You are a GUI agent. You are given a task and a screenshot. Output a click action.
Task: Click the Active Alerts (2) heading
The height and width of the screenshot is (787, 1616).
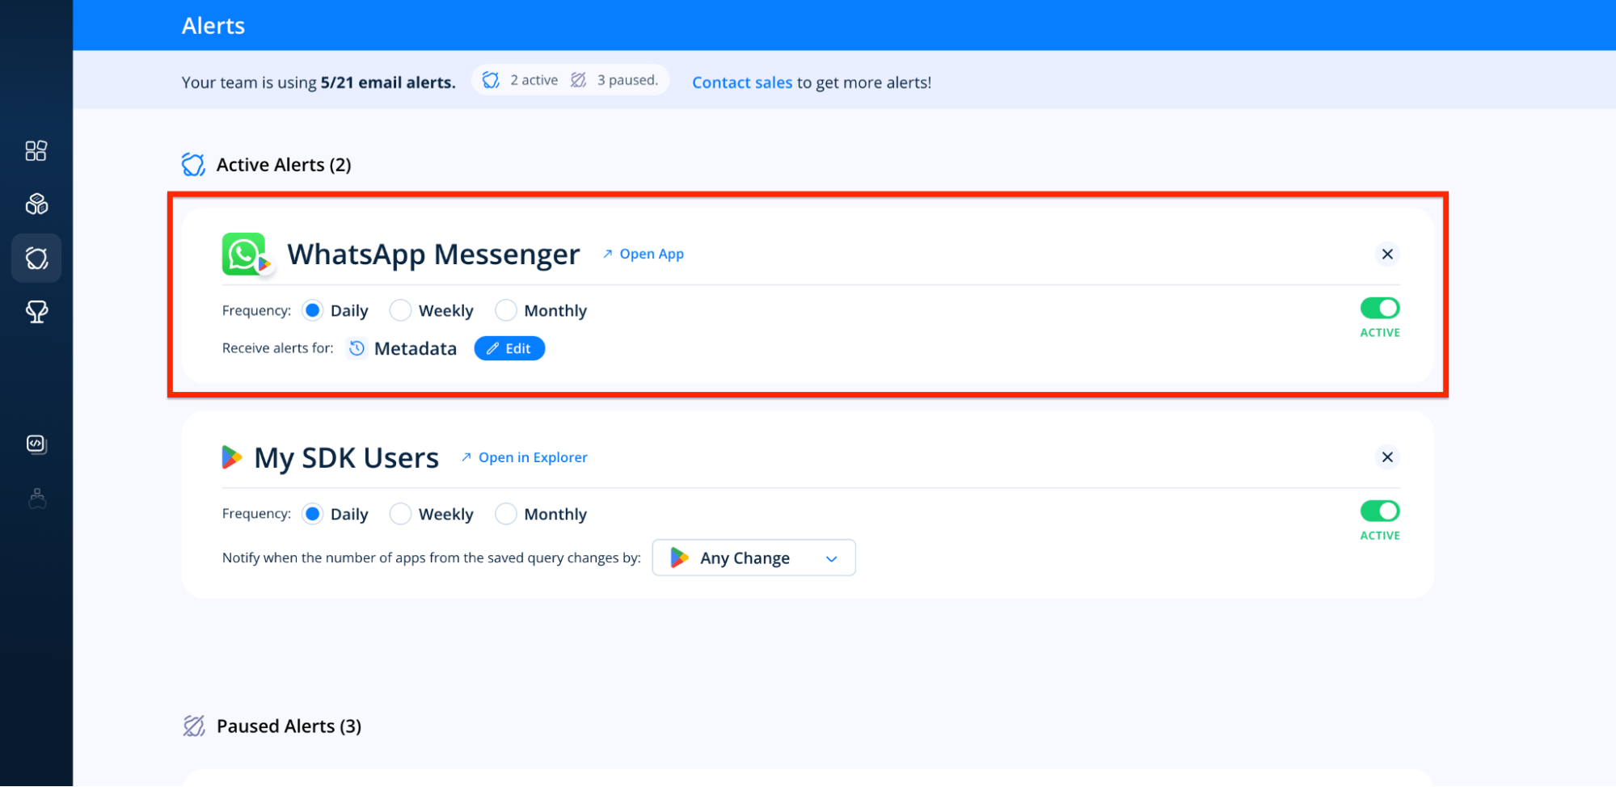point(284,165)
